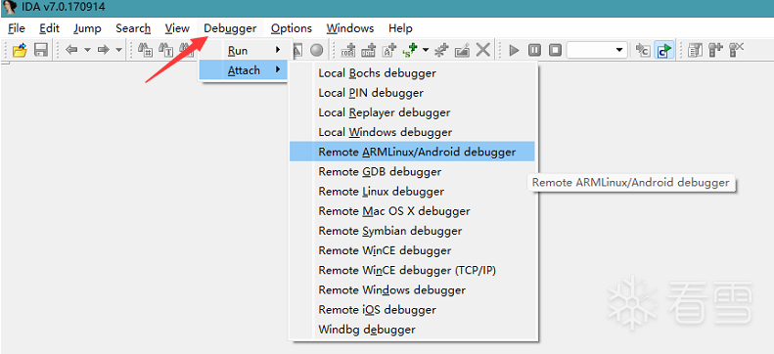Click the green S-plus string icon
The width and height of the screenshot is (774, 354).
coord(410,50)
